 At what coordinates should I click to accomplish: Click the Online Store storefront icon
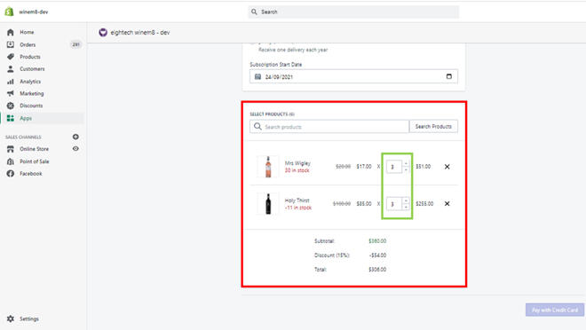11,149
